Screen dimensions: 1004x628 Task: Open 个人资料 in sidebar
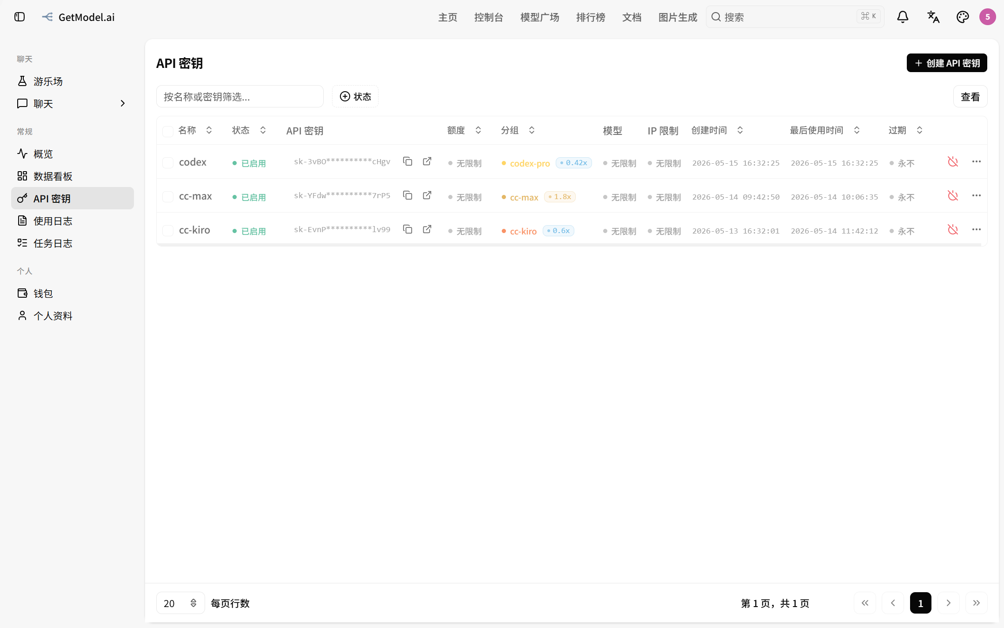73,315
